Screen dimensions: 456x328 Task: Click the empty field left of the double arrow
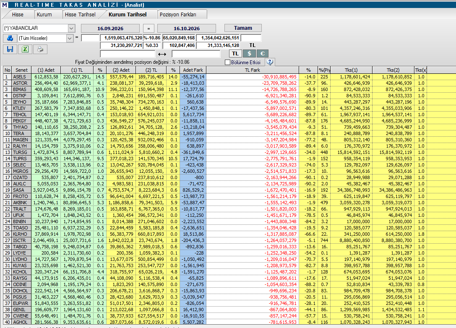(x=128, y=54)
